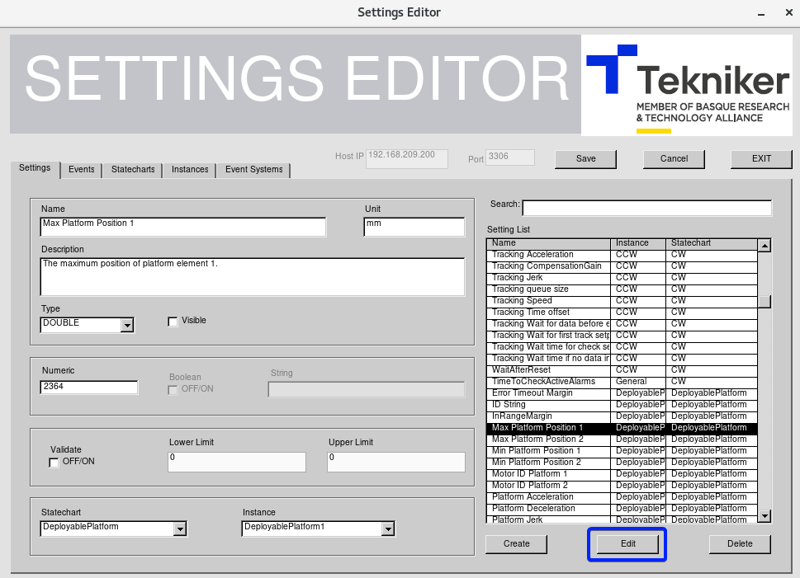Screen dimensions: 800x578
Task: Click the Edit button
Action: [x=627, y=544]
